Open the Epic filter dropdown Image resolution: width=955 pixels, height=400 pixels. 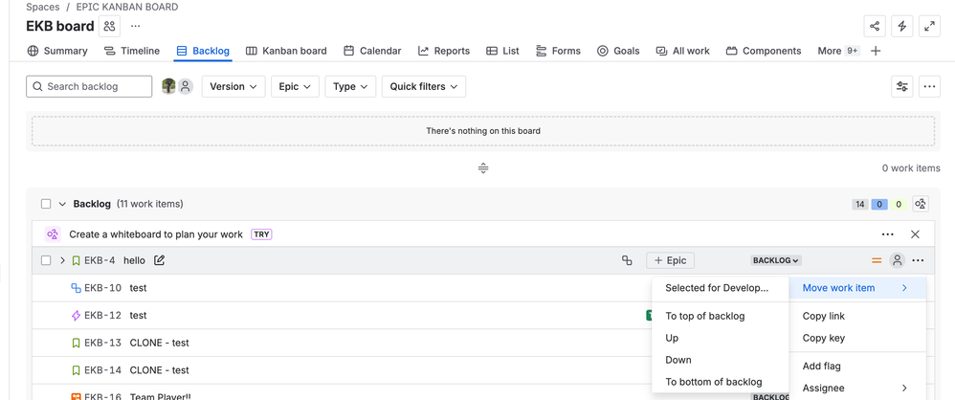pyautogui.click(x=296, y=86)
